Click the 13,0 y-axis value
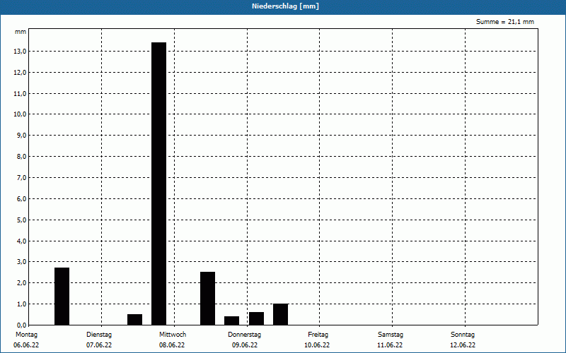This screenshot has height=353, width=566. tap(20, 52)
